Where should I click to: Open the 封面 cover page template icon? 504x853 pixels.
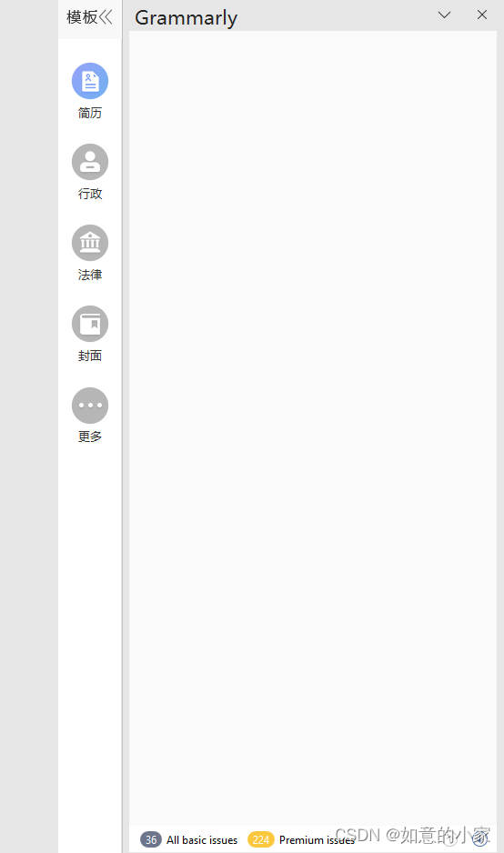pyautogui.click(x=90, y=325)
